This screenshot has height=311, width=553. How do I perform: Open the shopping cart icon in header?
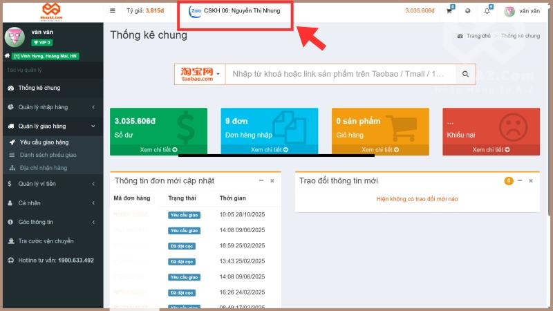(x=449, y=11)
